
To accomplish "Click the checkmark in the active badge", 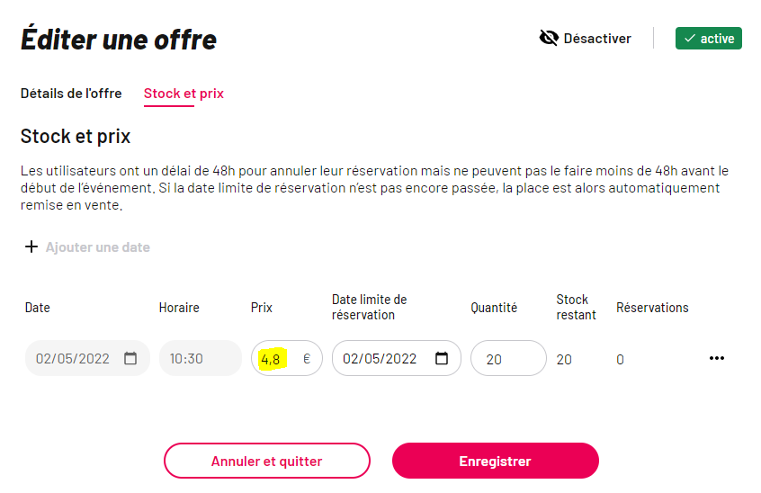I will [690, 39].
